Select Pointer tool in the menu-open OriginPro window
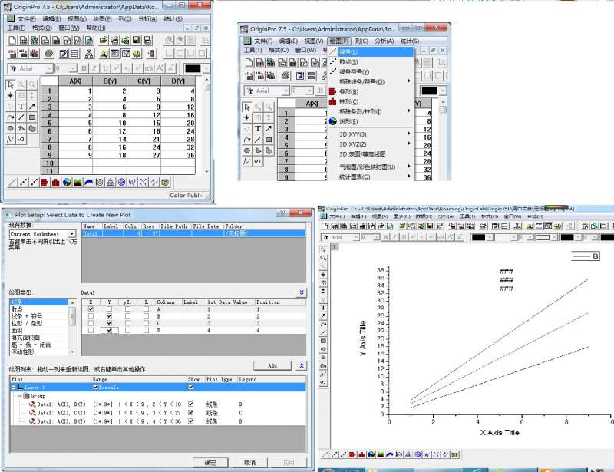 click(247, 107)
